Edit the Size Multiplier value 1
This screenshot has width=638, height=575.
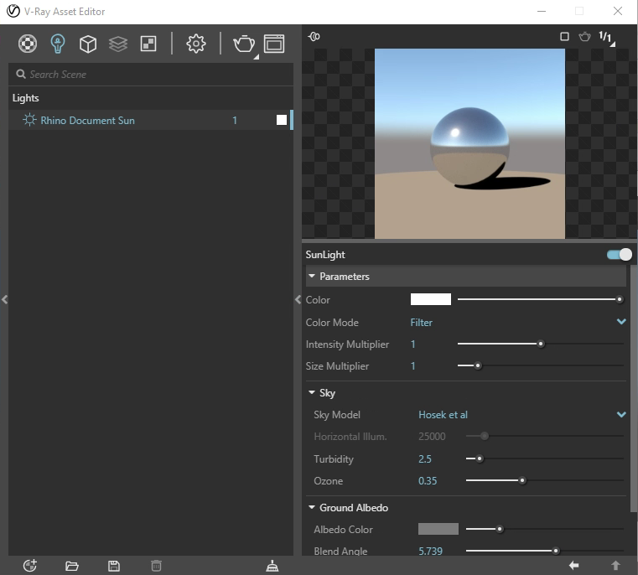[413, 365]
